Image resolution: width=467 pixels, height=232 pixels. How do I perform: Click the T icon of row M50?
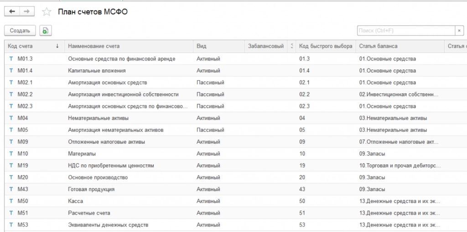11,201
